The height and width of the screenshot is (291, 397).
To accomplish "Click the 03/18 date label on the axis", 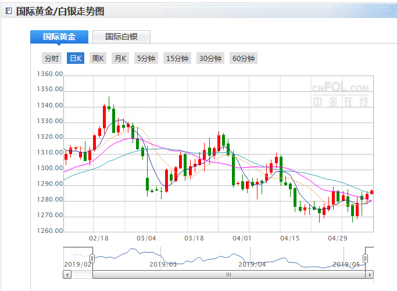I will click(194, 238).
